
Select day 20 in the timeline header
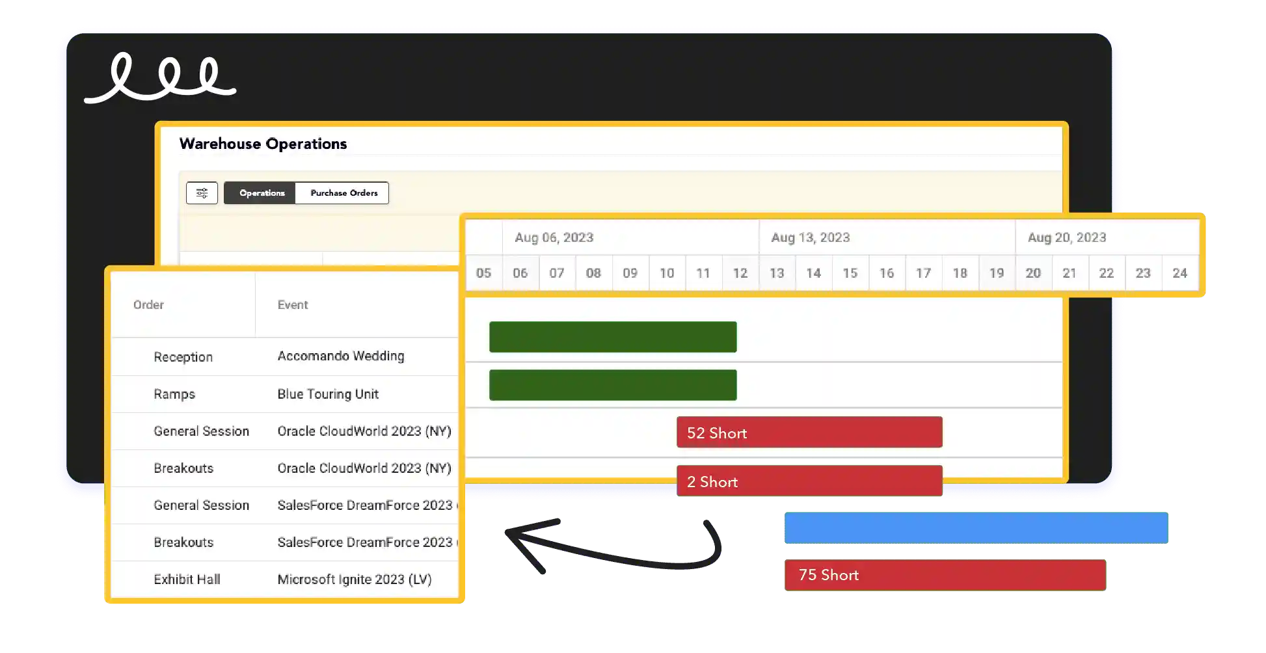(x=1032, y=273)
